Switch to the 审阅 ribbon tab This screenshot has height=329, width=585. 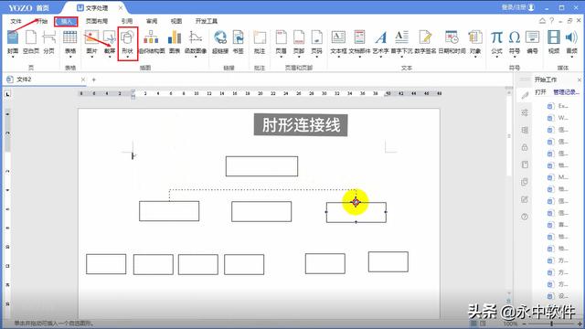click(152, 21)
